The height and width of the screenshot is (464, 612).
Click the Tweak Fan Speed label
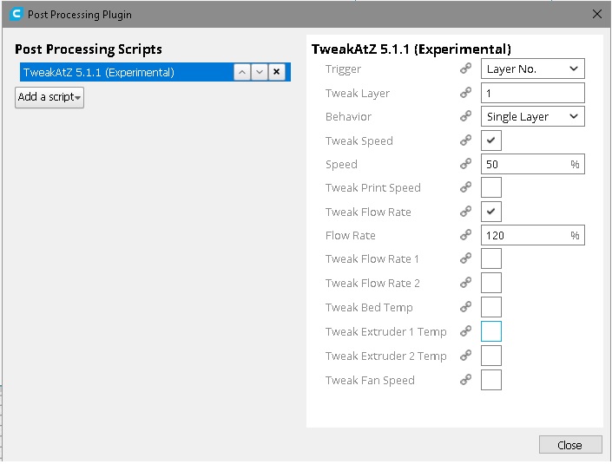pos(370,380)
